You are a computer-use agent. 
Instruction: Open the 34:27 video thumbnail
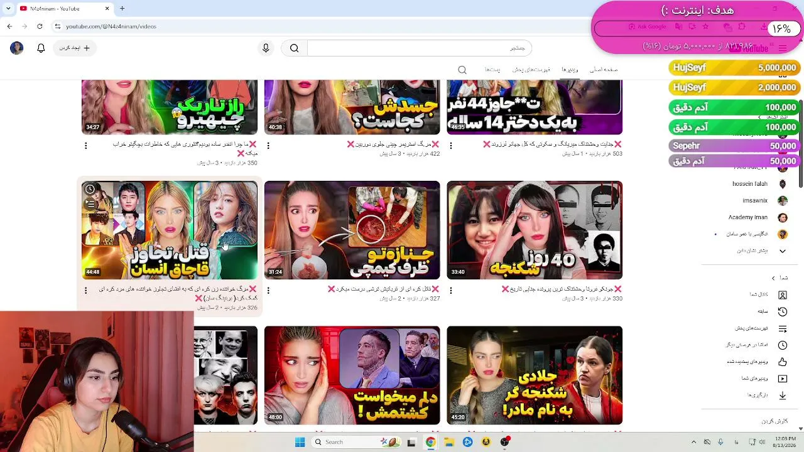pyautogui.click(x=170, y=107)
